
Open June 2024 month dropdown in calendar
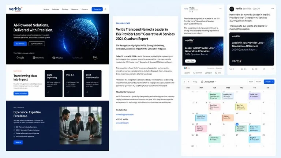tap(210, 82)
